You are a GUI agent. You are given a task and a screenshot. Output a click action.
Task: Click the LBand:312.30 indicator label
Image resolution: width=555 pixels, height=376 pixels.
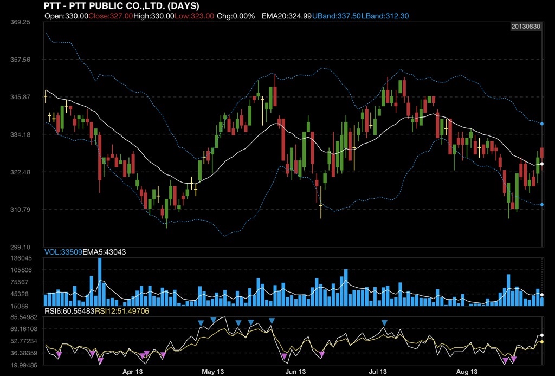click(385, 16)
